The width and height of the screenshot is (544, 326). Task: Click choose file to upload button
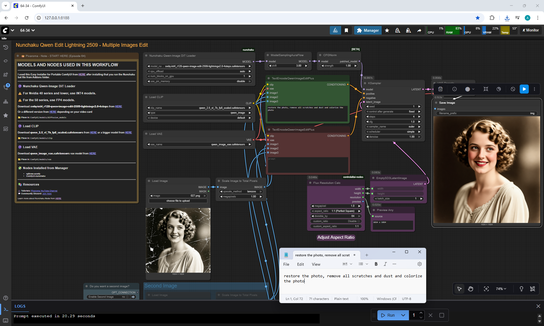[x=178, y=201]
